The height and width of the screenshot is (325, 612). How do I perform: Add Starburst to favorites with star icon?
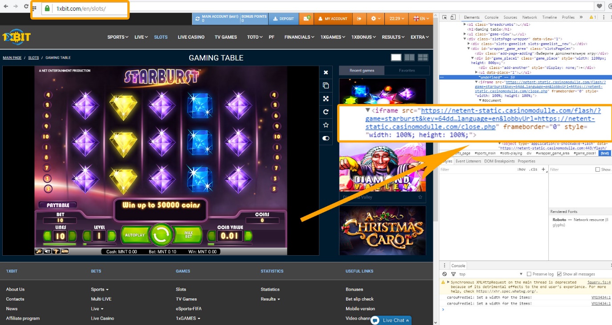326,125
